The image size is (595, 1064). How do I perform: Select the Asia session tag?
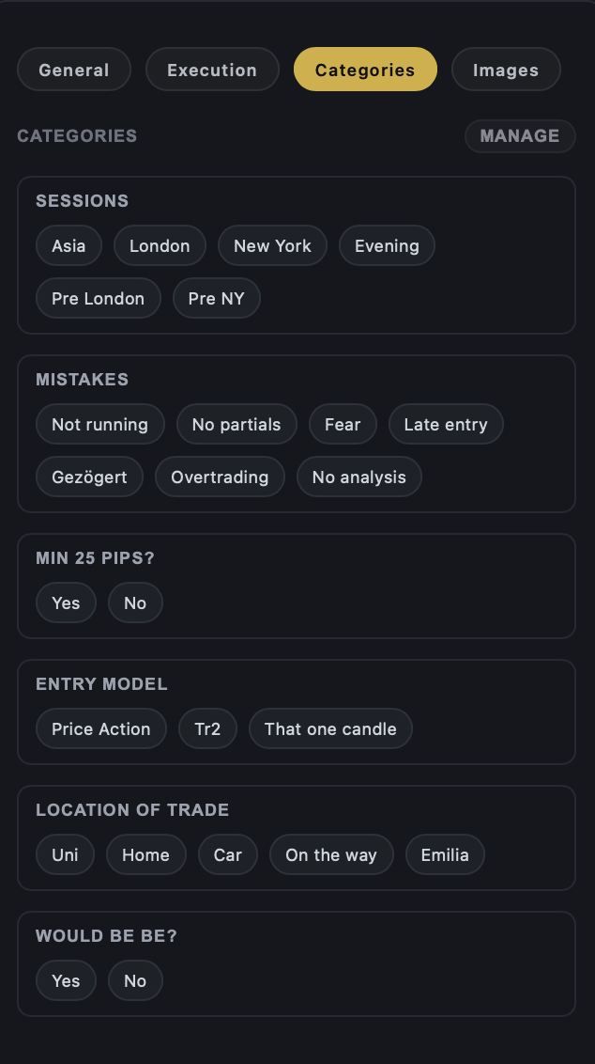pyautogui.click(x=68, y=245)
